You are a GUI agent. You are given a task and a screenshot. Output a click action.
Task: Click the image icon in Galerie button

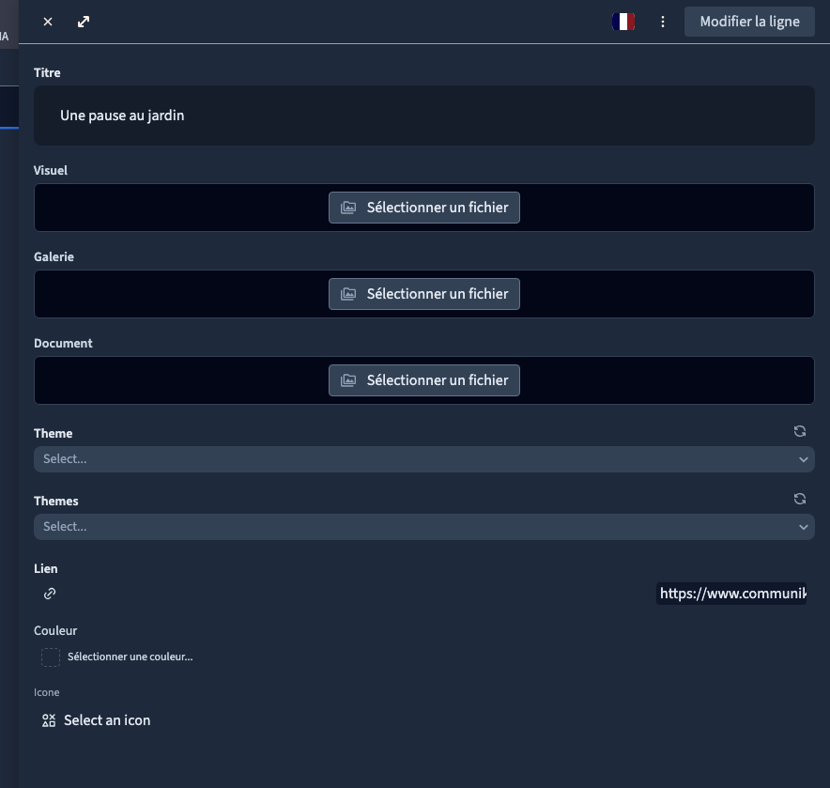click(x=348, y=294)
